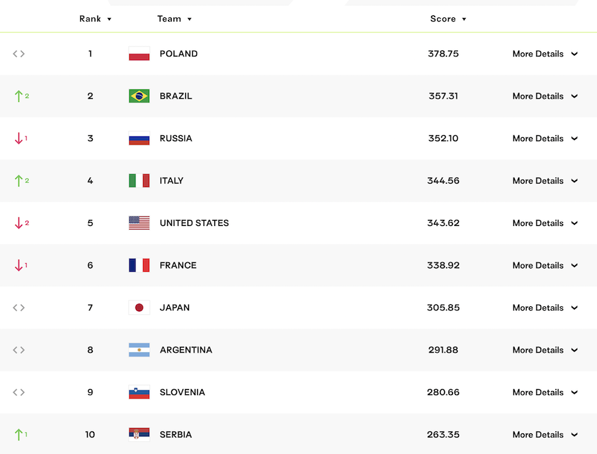Expand More Details for Poland
This screenshot has width=597, height=454.
545,54
